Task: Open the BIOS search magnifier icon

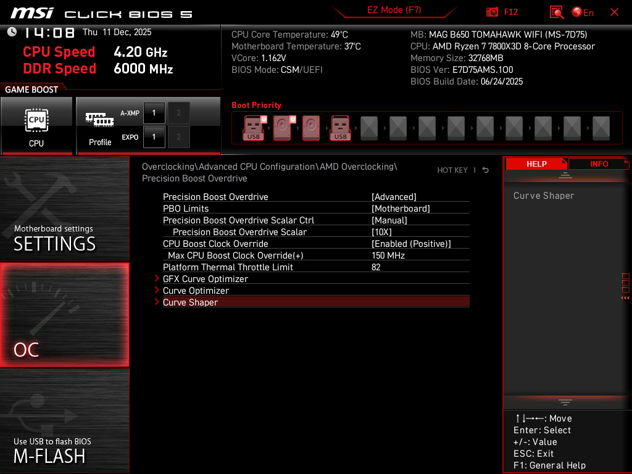Action: coord(556,12)
